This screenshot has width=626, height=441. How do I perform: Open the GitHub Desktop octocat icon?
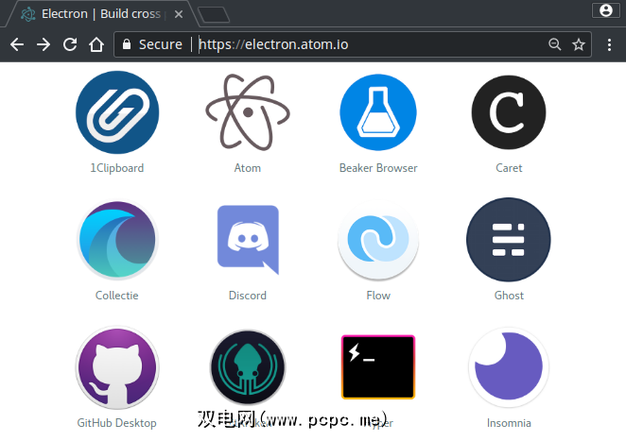[x=117, y=368]
